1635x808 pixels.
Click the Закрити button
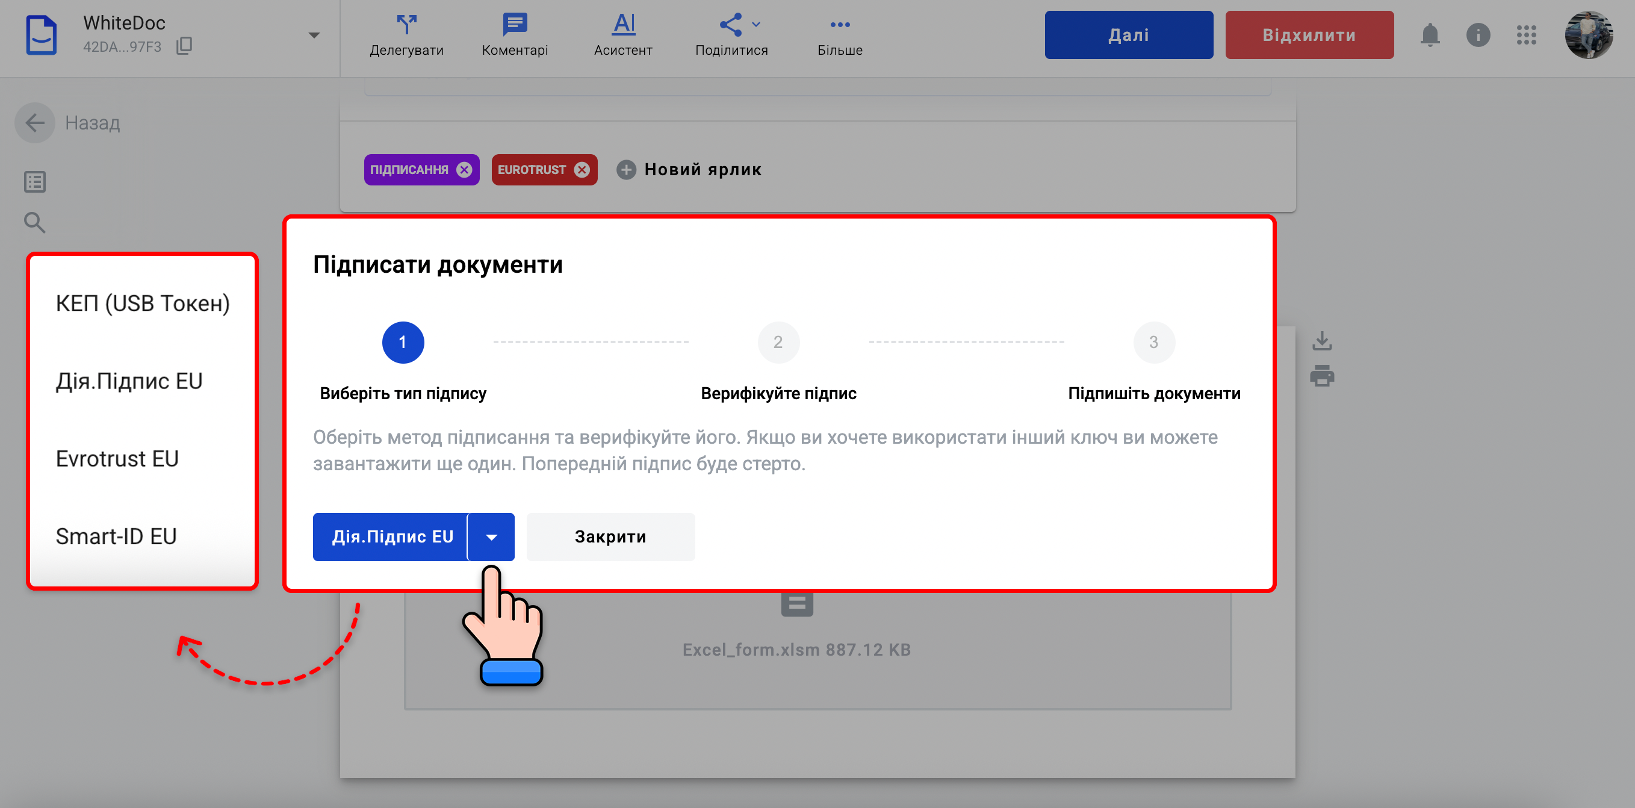pos(610,537)
